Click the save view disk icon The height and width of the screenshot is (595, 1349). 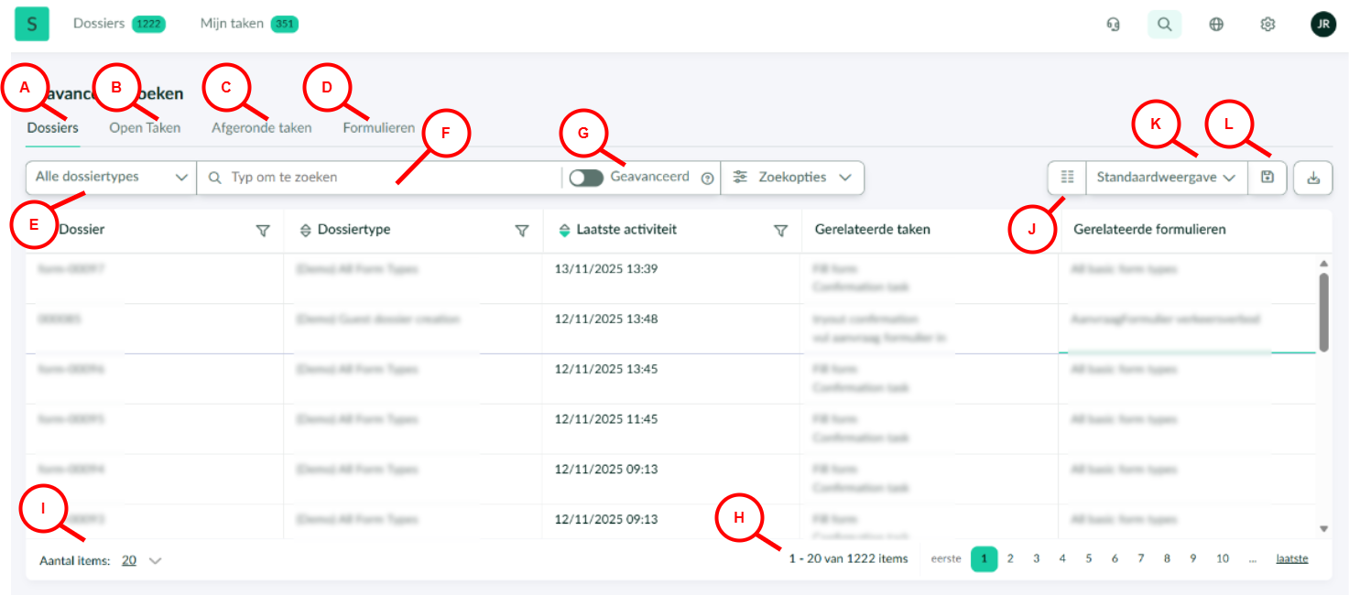point(1267,178)
